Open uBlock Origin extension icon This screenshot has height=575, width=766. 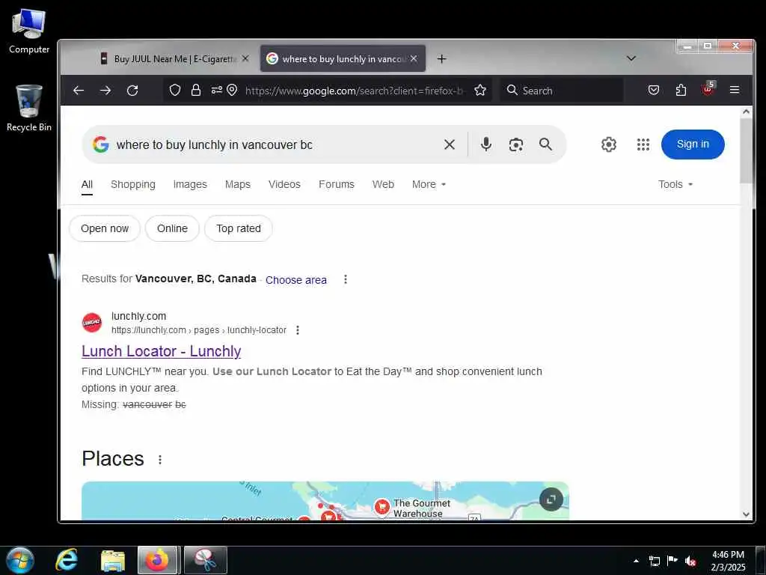point(708,88)
